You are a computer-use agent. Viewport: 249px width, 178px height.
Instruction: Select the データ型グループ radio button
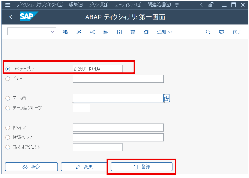7,108
